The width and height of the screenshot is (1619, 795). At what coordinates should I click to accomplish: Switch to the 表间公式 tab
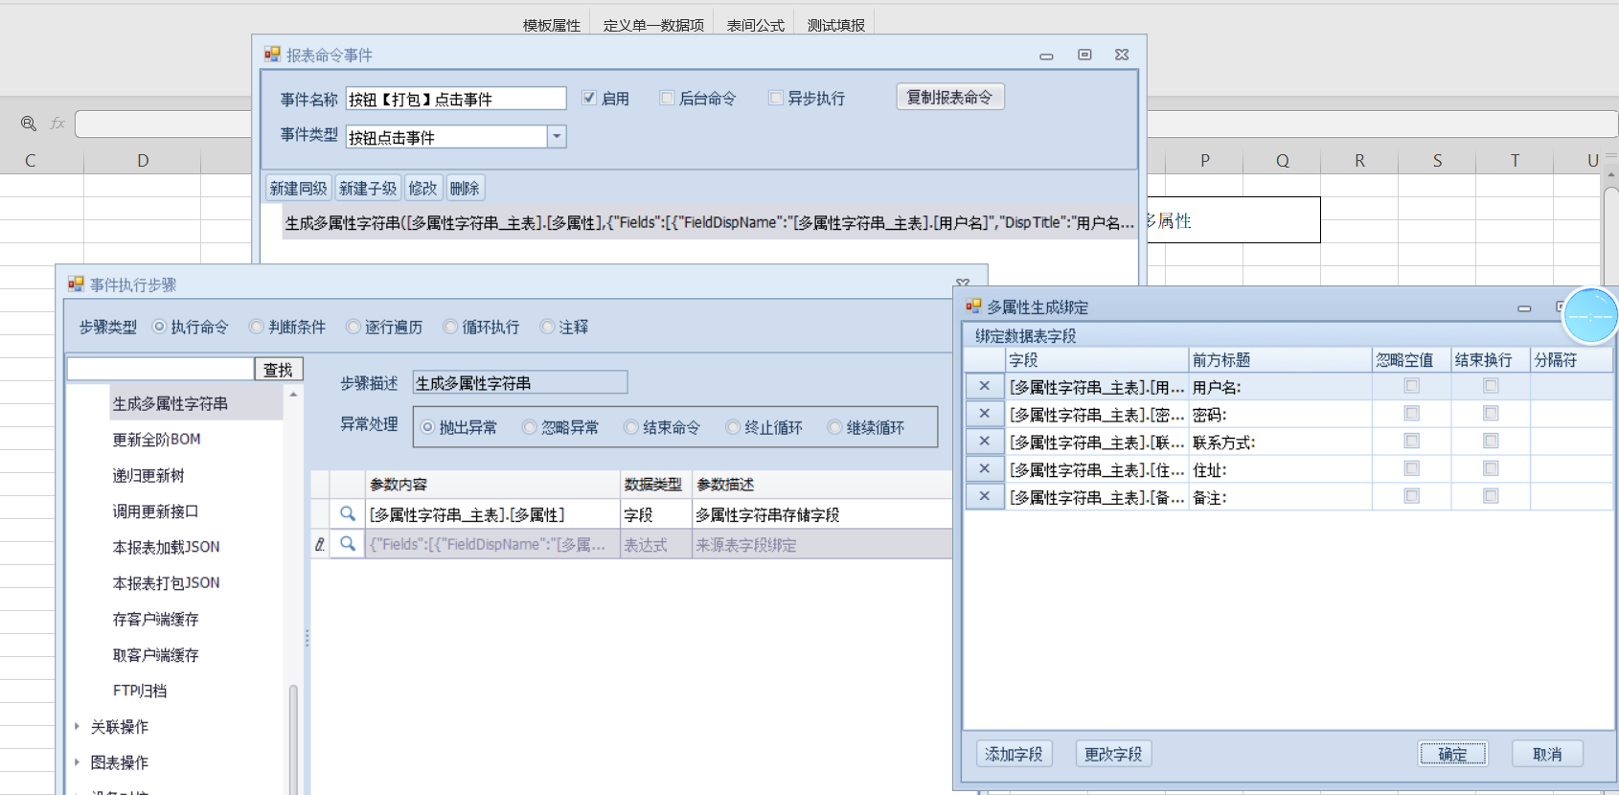(x=755, y=25)
